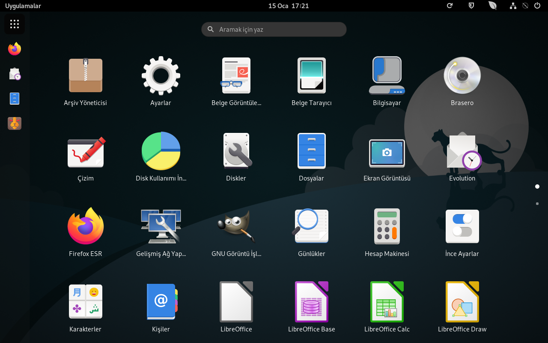Switch to the first app grid page dot
This screenshot has height=343, width=548.
pyautogui.click(x=537, y=187)
